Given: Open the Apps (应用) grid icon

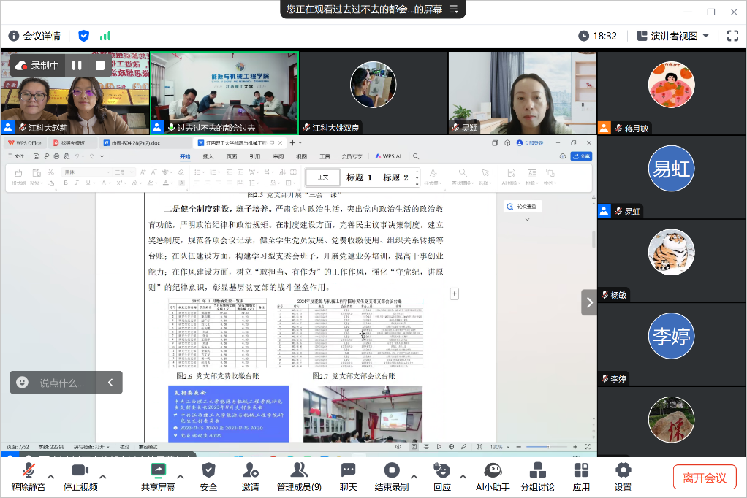Looking at the screenshot, I should (x=581, y=477).
